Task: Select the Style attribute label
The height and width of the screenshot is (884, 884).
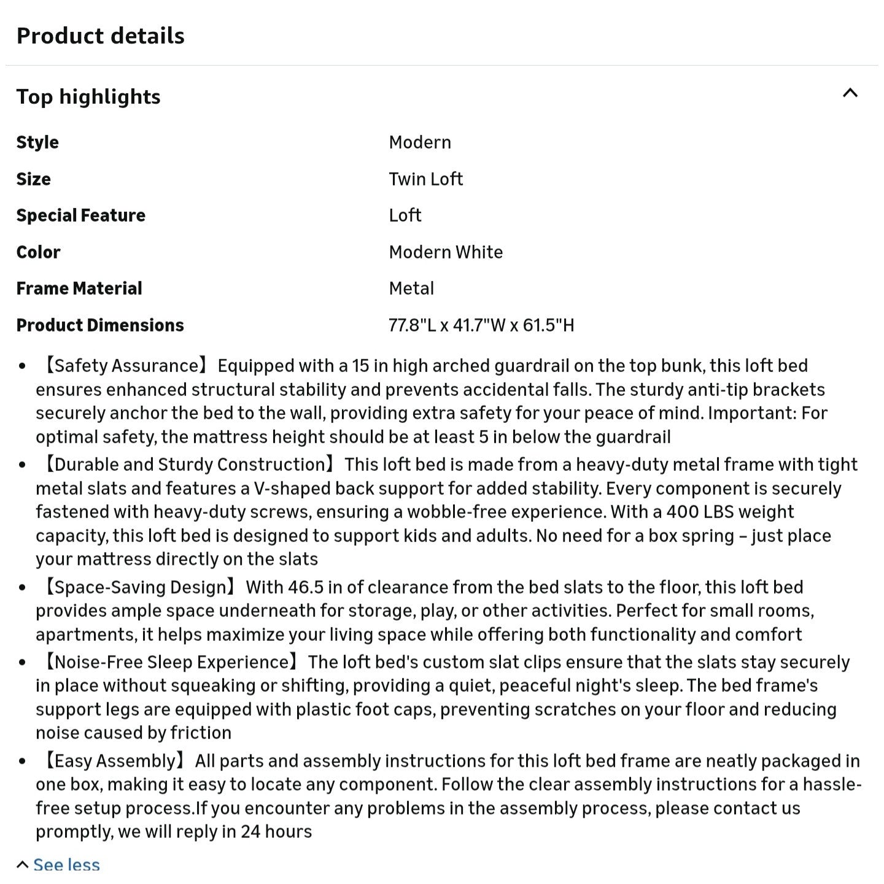Action: (37, 142)
